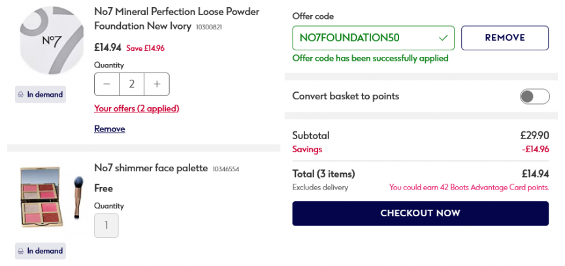Toggle Convert basket to points switch
The height and width of the screenshot is (266, 565).
[x=535, y=97]
